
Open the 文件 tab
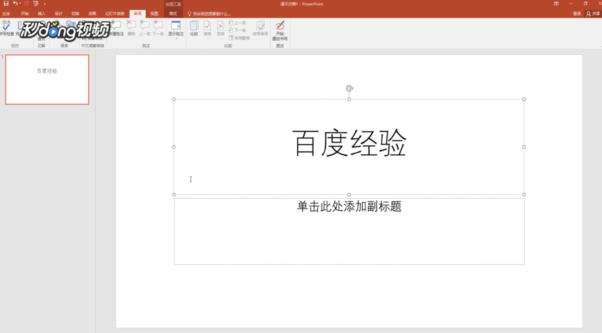[6, 14]
